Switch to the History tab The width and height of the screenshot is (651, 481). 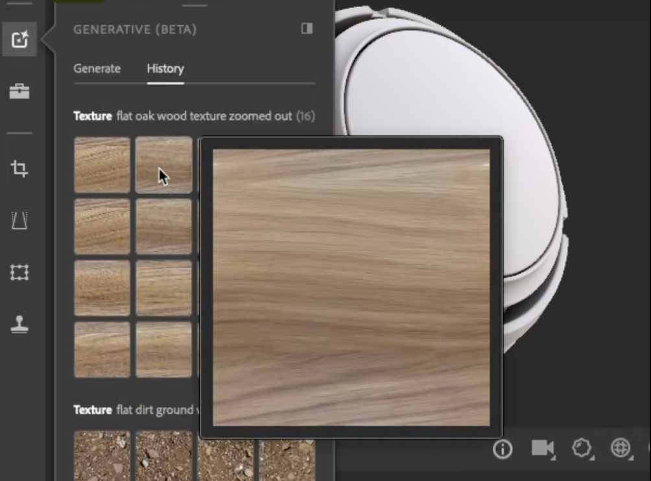point(165,69)
